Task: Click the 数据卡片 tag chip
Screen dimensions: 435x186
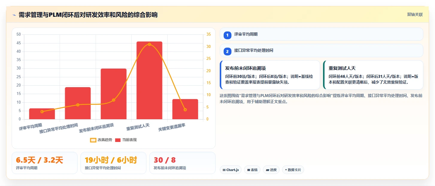Action: pos(293,170)
